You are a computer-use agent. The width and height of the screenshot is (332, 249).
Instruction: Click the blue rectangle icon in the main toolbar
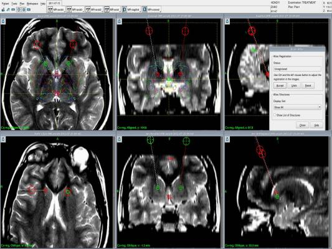pos(13,9)
